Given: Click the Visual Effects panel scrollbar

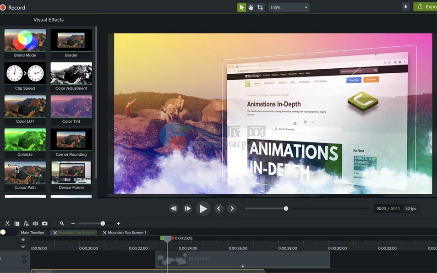Looking at the screenshot, I should tap(96, 103).
